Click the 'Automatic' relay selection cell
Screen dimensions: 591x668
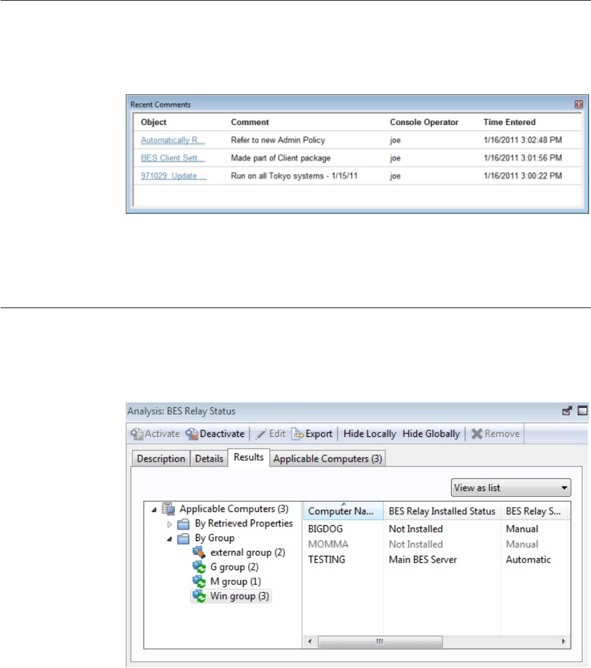tap(528, 560)
